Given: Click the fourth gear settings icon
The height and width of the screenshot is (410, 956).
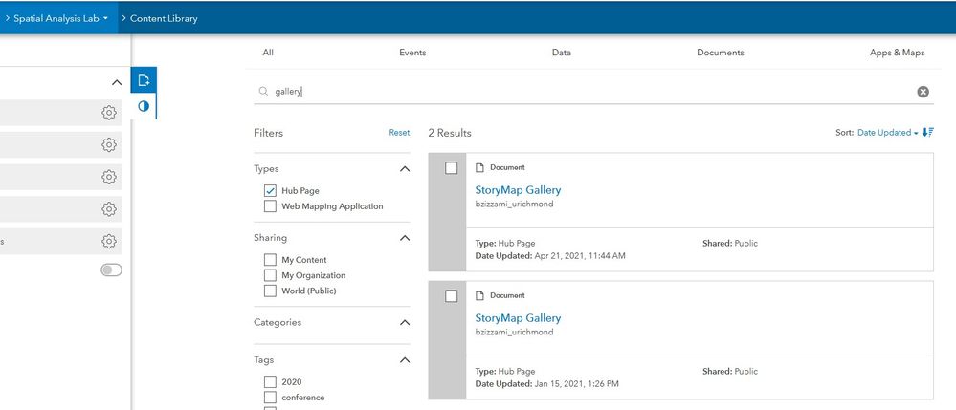Looking at the screenshot, I should coord(109,209).
